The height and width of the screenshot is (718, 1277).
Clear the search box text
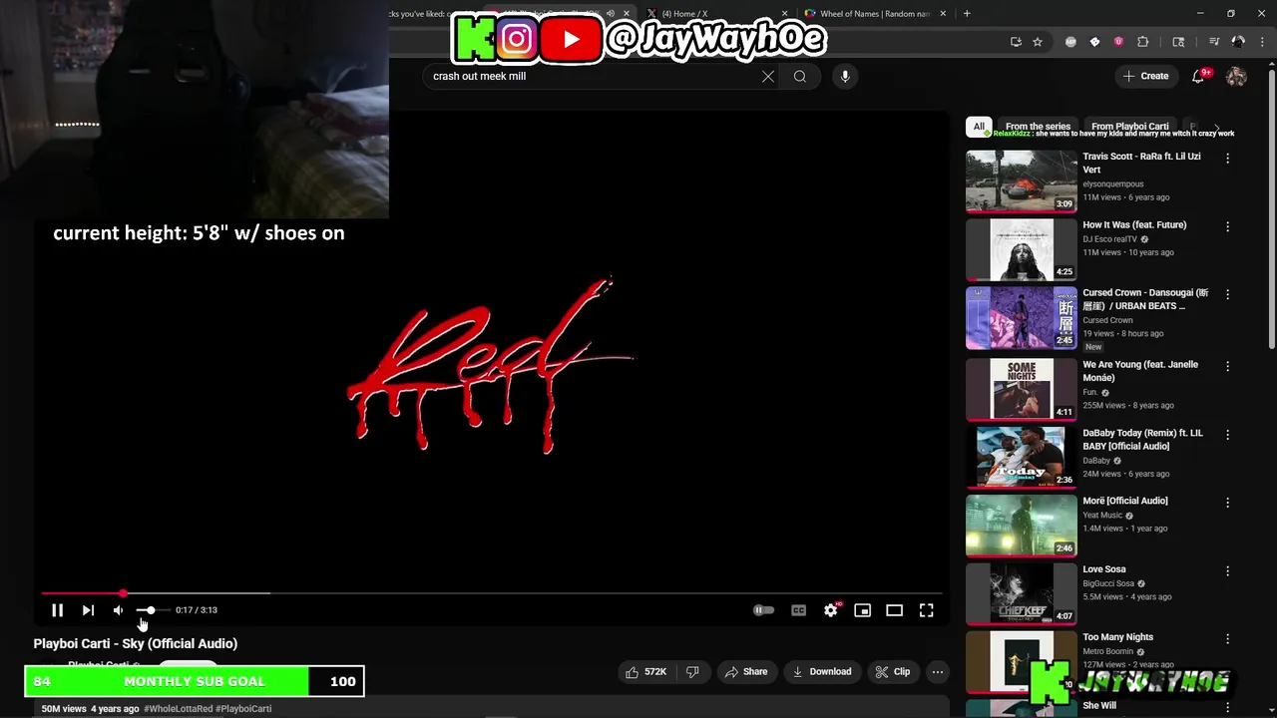[768, 76]
